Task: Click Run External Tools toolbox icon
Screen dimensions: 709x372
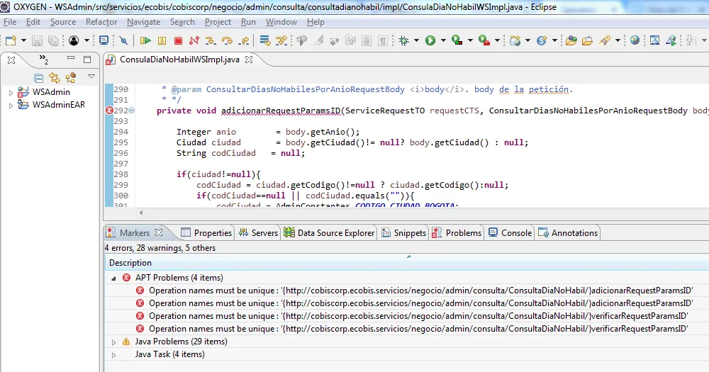Action: 484,40
